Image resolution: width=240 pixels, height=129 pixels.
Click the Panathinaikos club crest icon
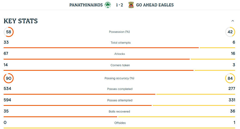pyautogui.click(x=108, y=5)
